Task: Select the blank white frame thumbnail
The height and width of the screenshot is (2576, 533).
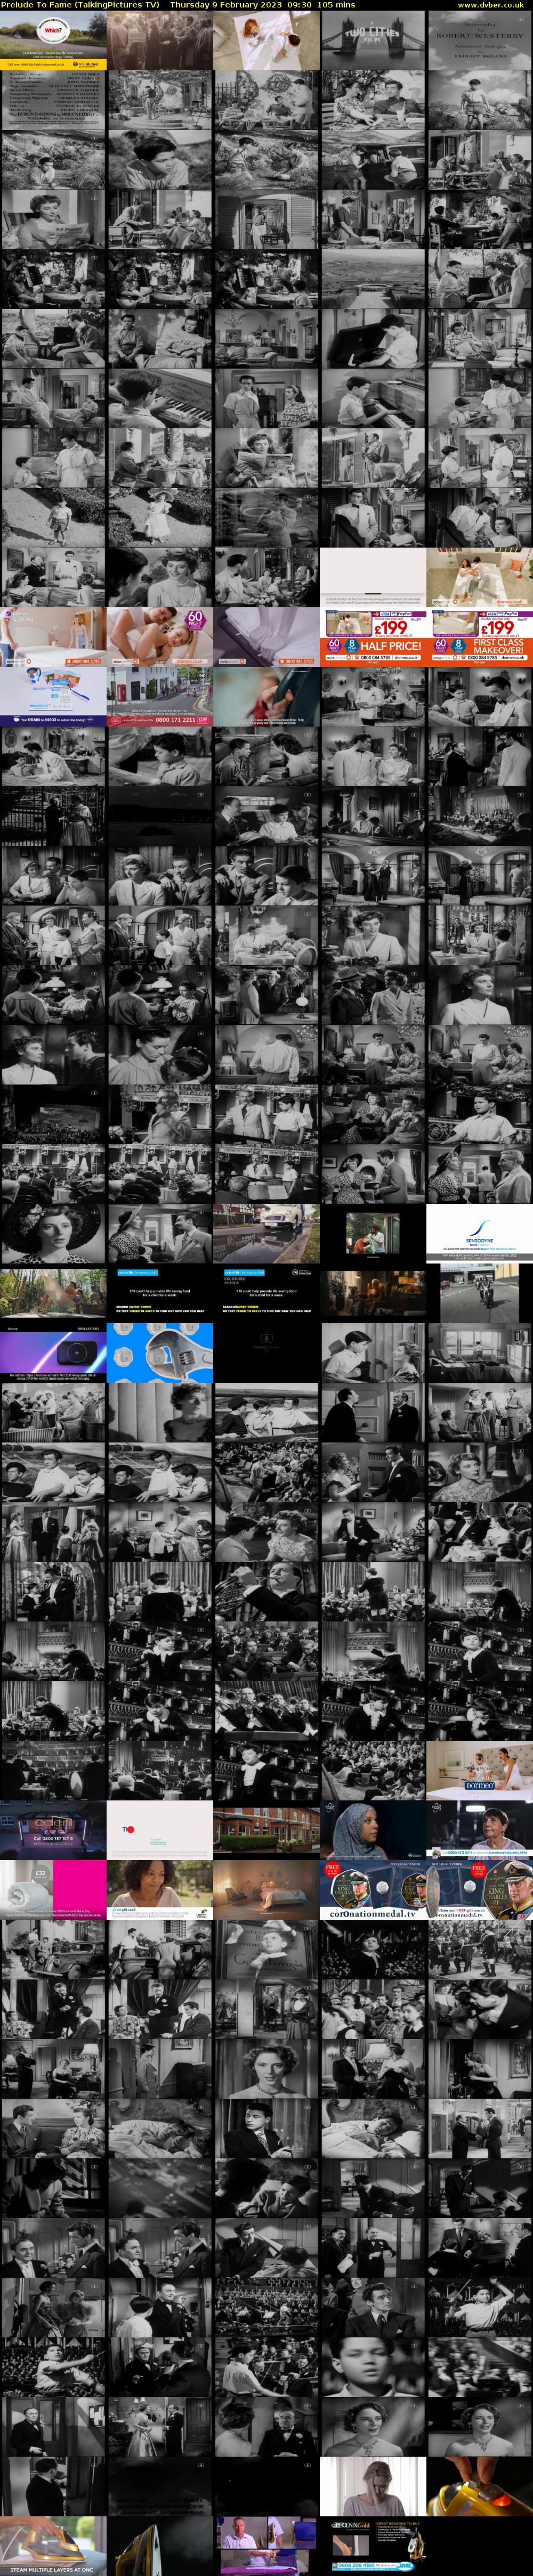Action: coord(373,577)
